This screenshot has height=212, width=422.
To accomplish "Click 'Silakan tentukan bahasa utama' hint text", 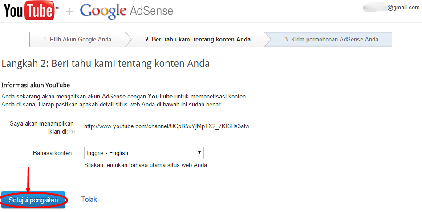I will [x=146, y=165].
